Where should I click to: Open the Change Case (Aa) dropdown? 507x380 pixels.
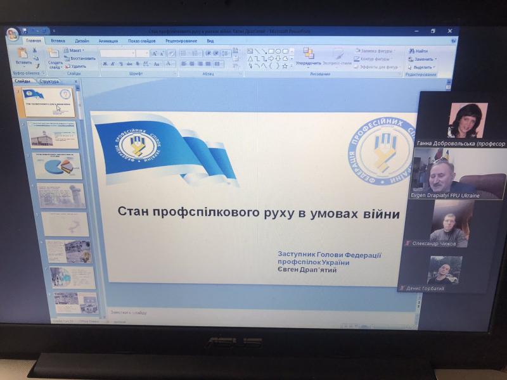click(157, 64)
